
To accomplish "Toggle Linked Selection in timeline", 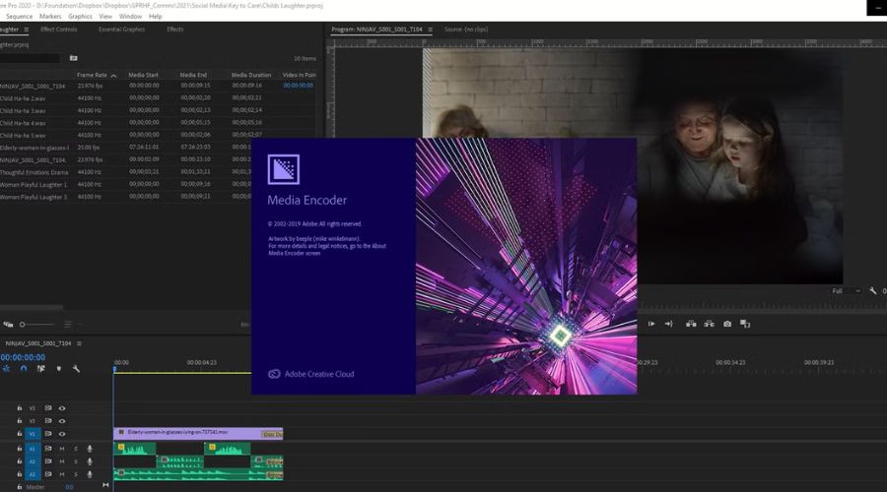I will click(x=40, y=369).
